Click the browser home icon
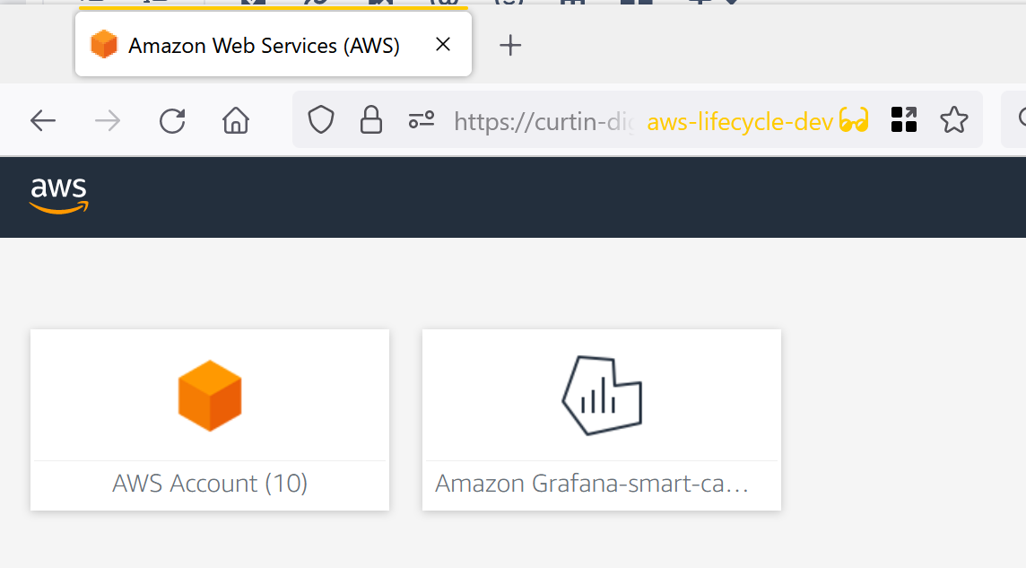Screen dimensions: 1026x568 point(235,119)
